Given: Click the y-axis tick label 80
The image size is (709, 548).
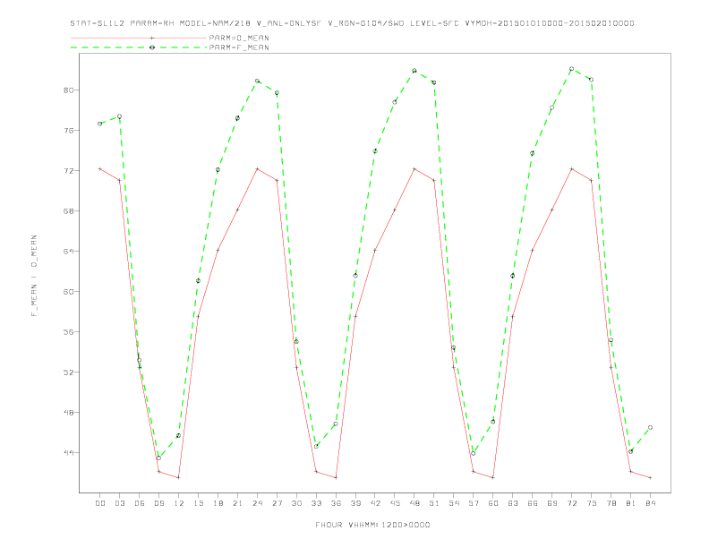Looking at the screenshot, I should click(68, 90).
